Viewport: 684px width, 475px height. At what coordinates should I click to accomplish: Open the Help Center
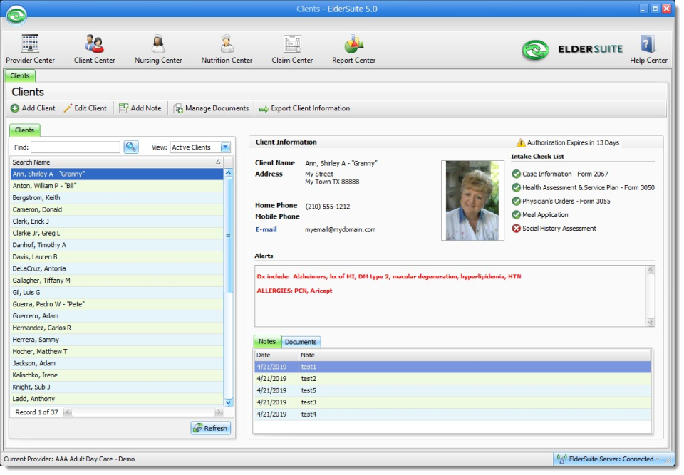(x=648, y=48)
